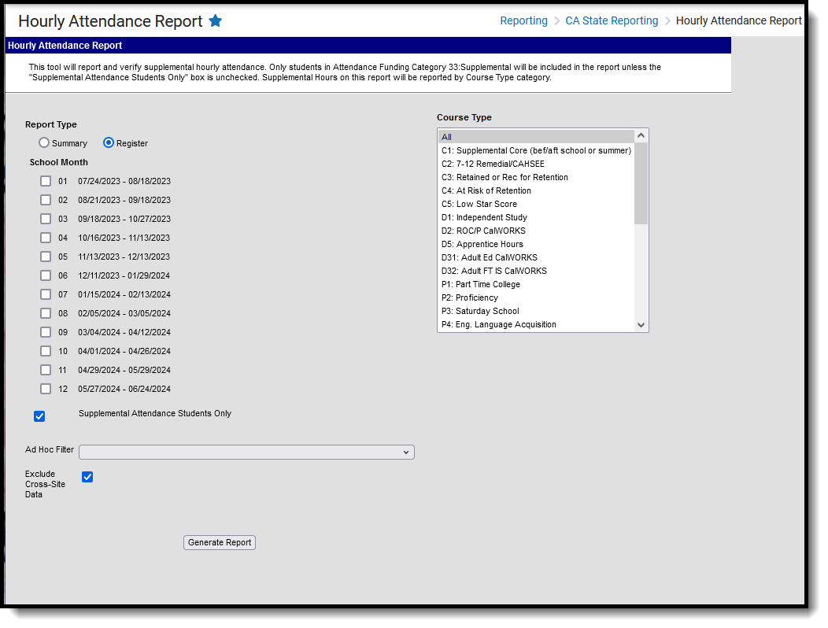Select P4: Eng. Language Acquisition
Screen dimensions: 828x628
pos(536,324)
